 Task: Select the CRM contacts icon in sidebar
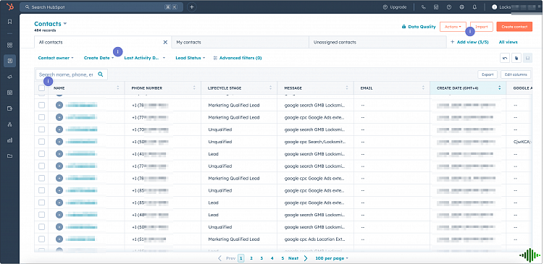(x=9, y=61)
